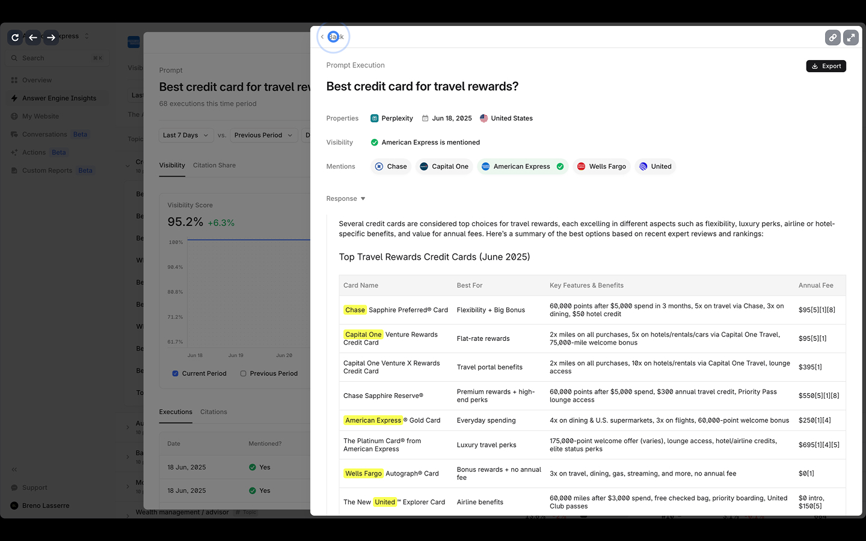Click the American Express logo in Mentions
The width and height of the screenshot is (866, 541).
(x=485, y=167)
